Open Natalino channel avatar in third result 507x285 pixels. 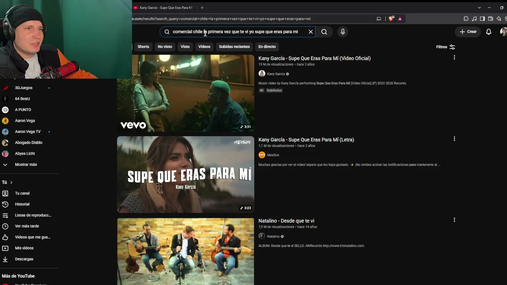(x=262, y=236)
